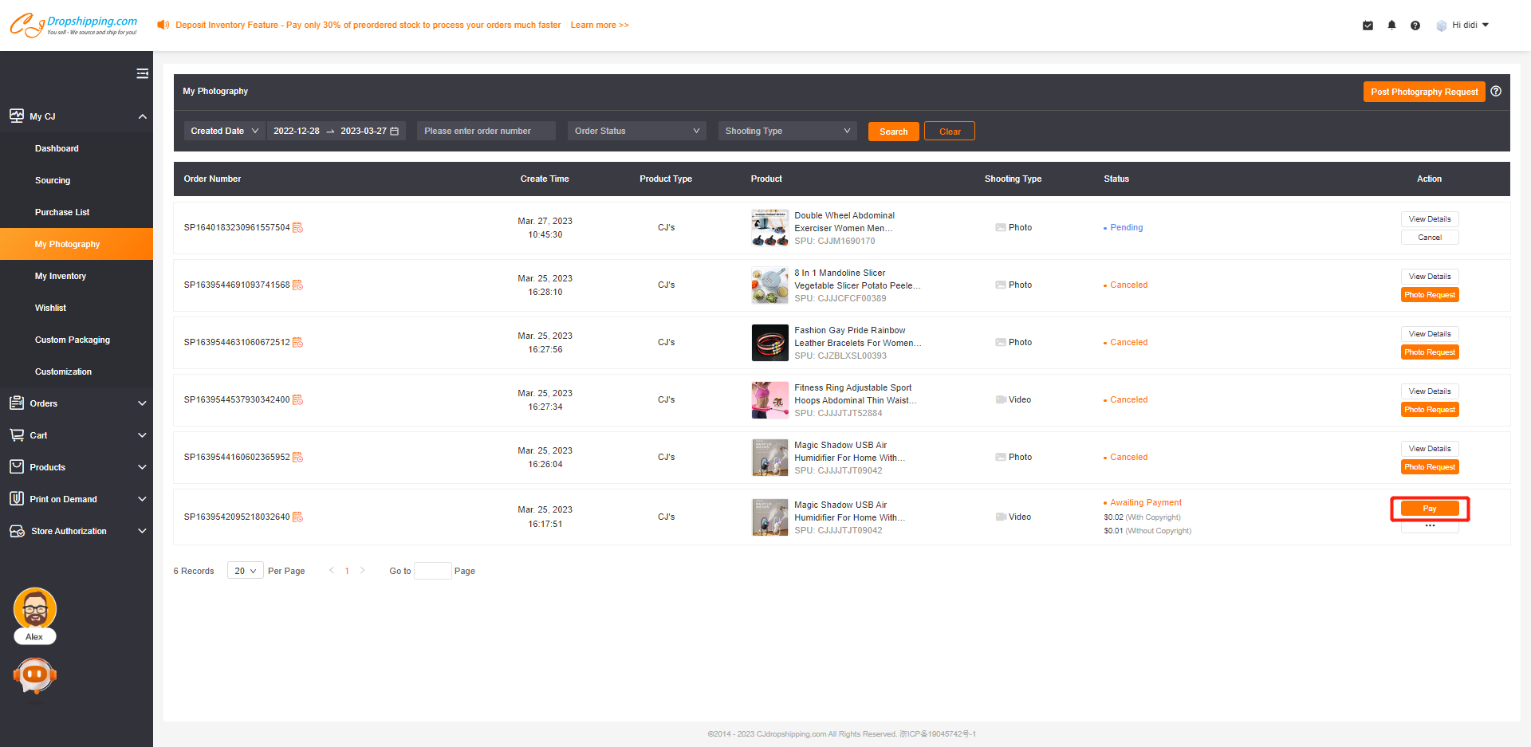Expand the Order Status dropdown
The height and width of the screenshot is (747, 1531).
pos(636,132)
